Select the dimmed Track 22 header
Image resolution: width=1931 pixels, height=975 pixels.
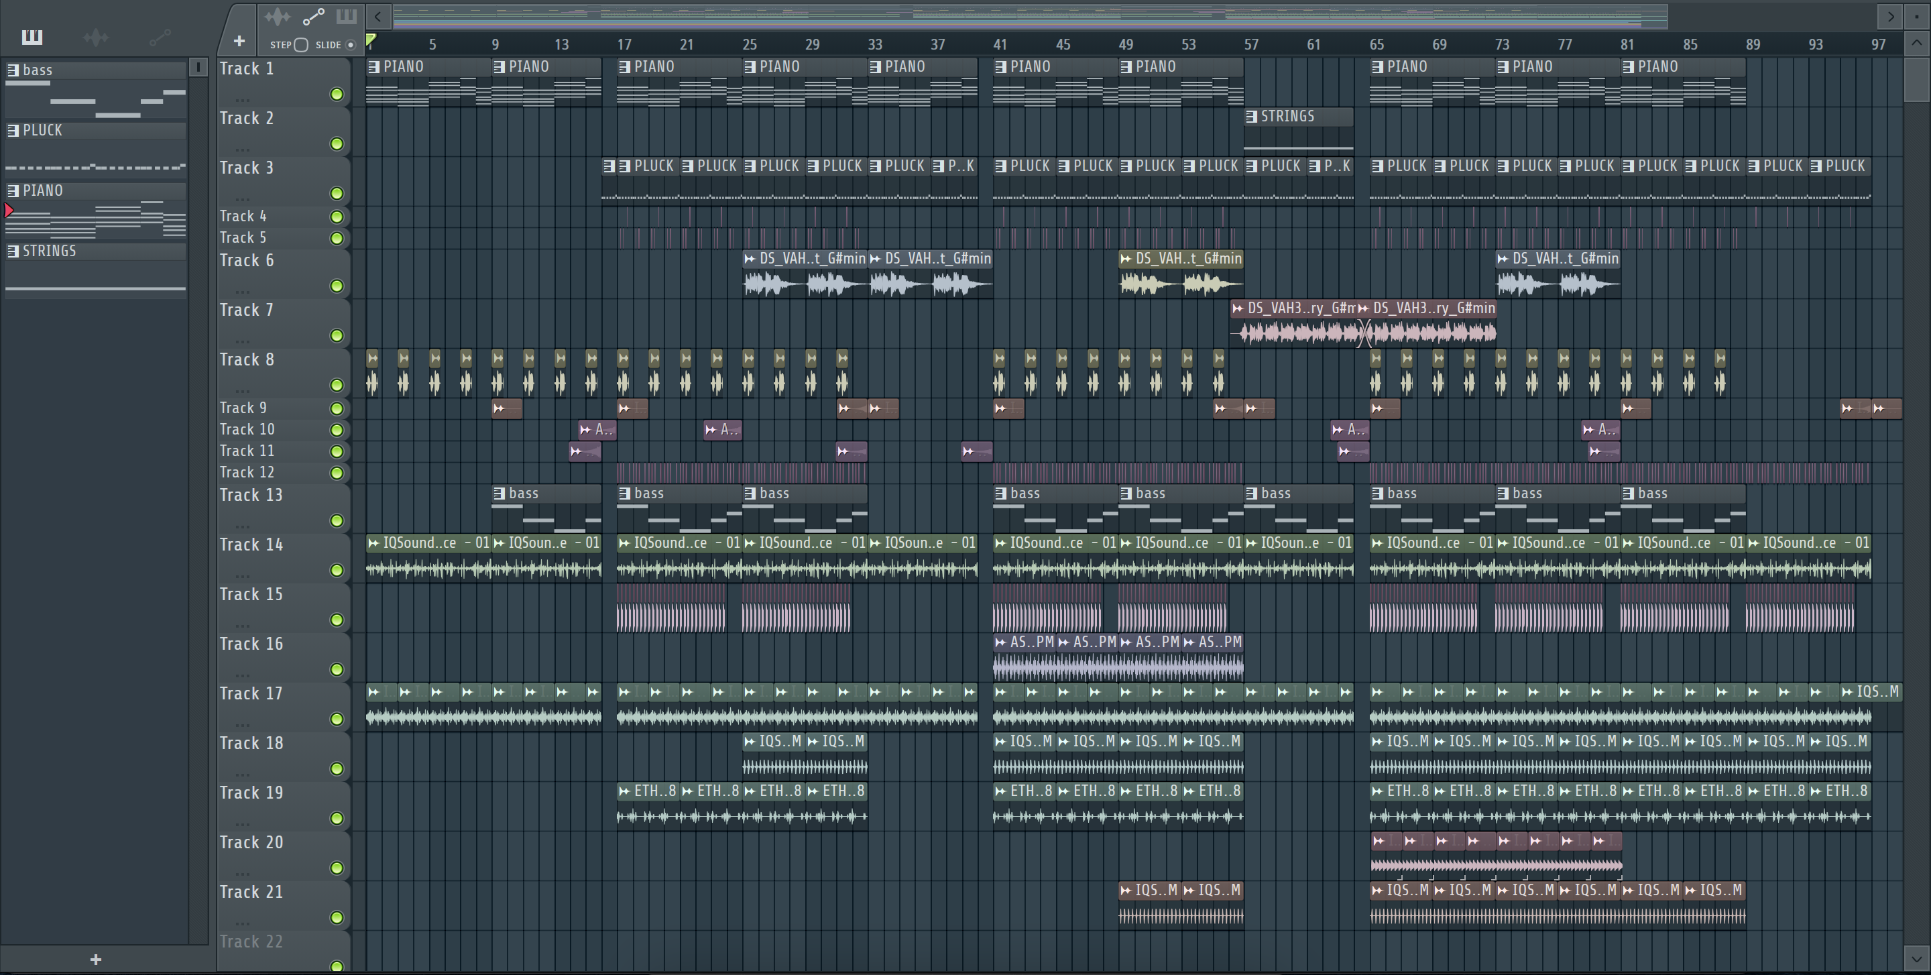(251, 941)
